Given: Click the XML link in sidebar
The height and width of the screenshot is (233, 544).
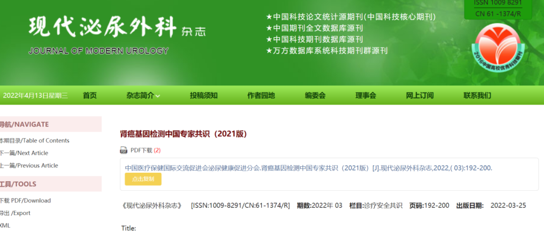Looking at the screenshot, I should point(5,225).
